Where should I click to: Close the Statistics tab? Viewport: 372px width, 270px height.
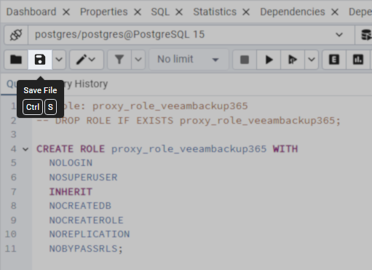(x=246, y=12)
